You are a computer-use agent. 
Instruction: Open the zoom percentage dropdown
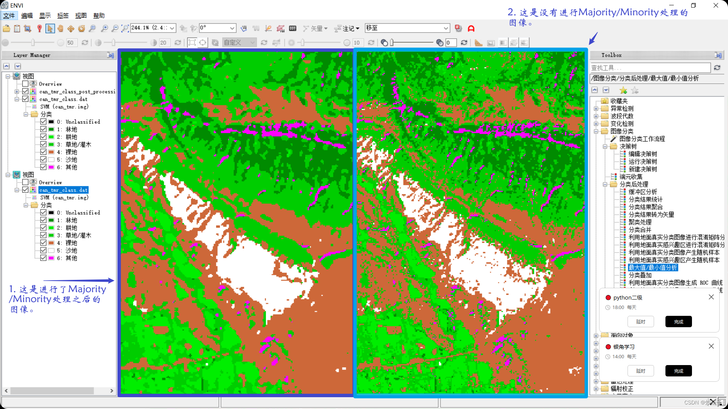pos(172,28)
